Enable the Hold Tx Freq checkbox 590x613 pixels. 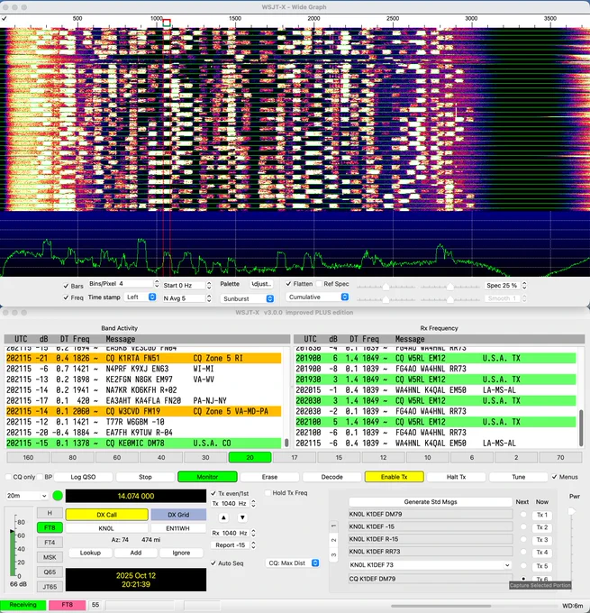pos(268,493)
